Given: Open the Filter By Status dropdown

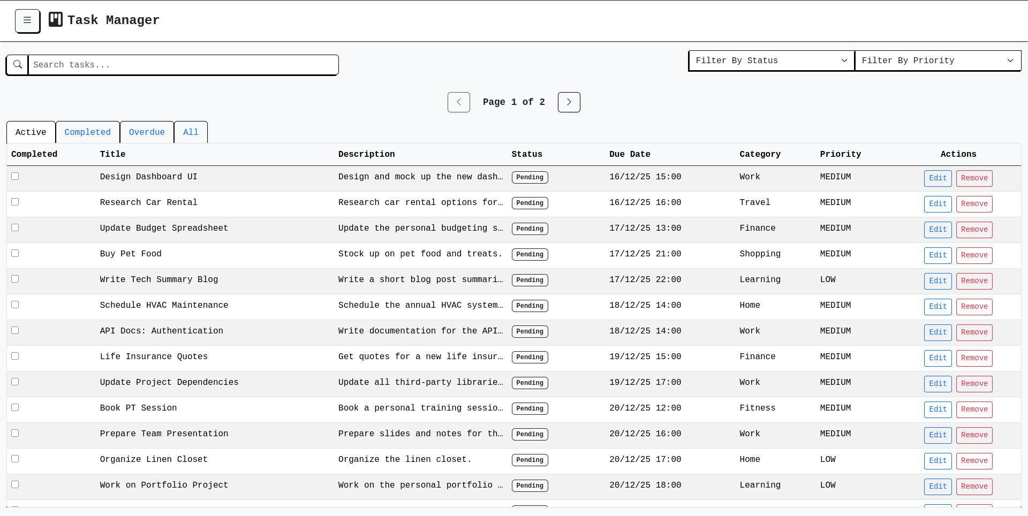Looking at the screenshot, I should (x=771, y=60).
